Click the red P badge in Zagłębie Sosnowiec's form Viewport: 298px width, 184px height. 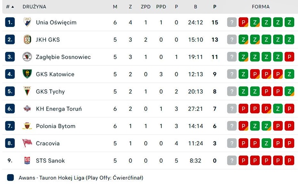pyautogui.click(x=290, y=57)
